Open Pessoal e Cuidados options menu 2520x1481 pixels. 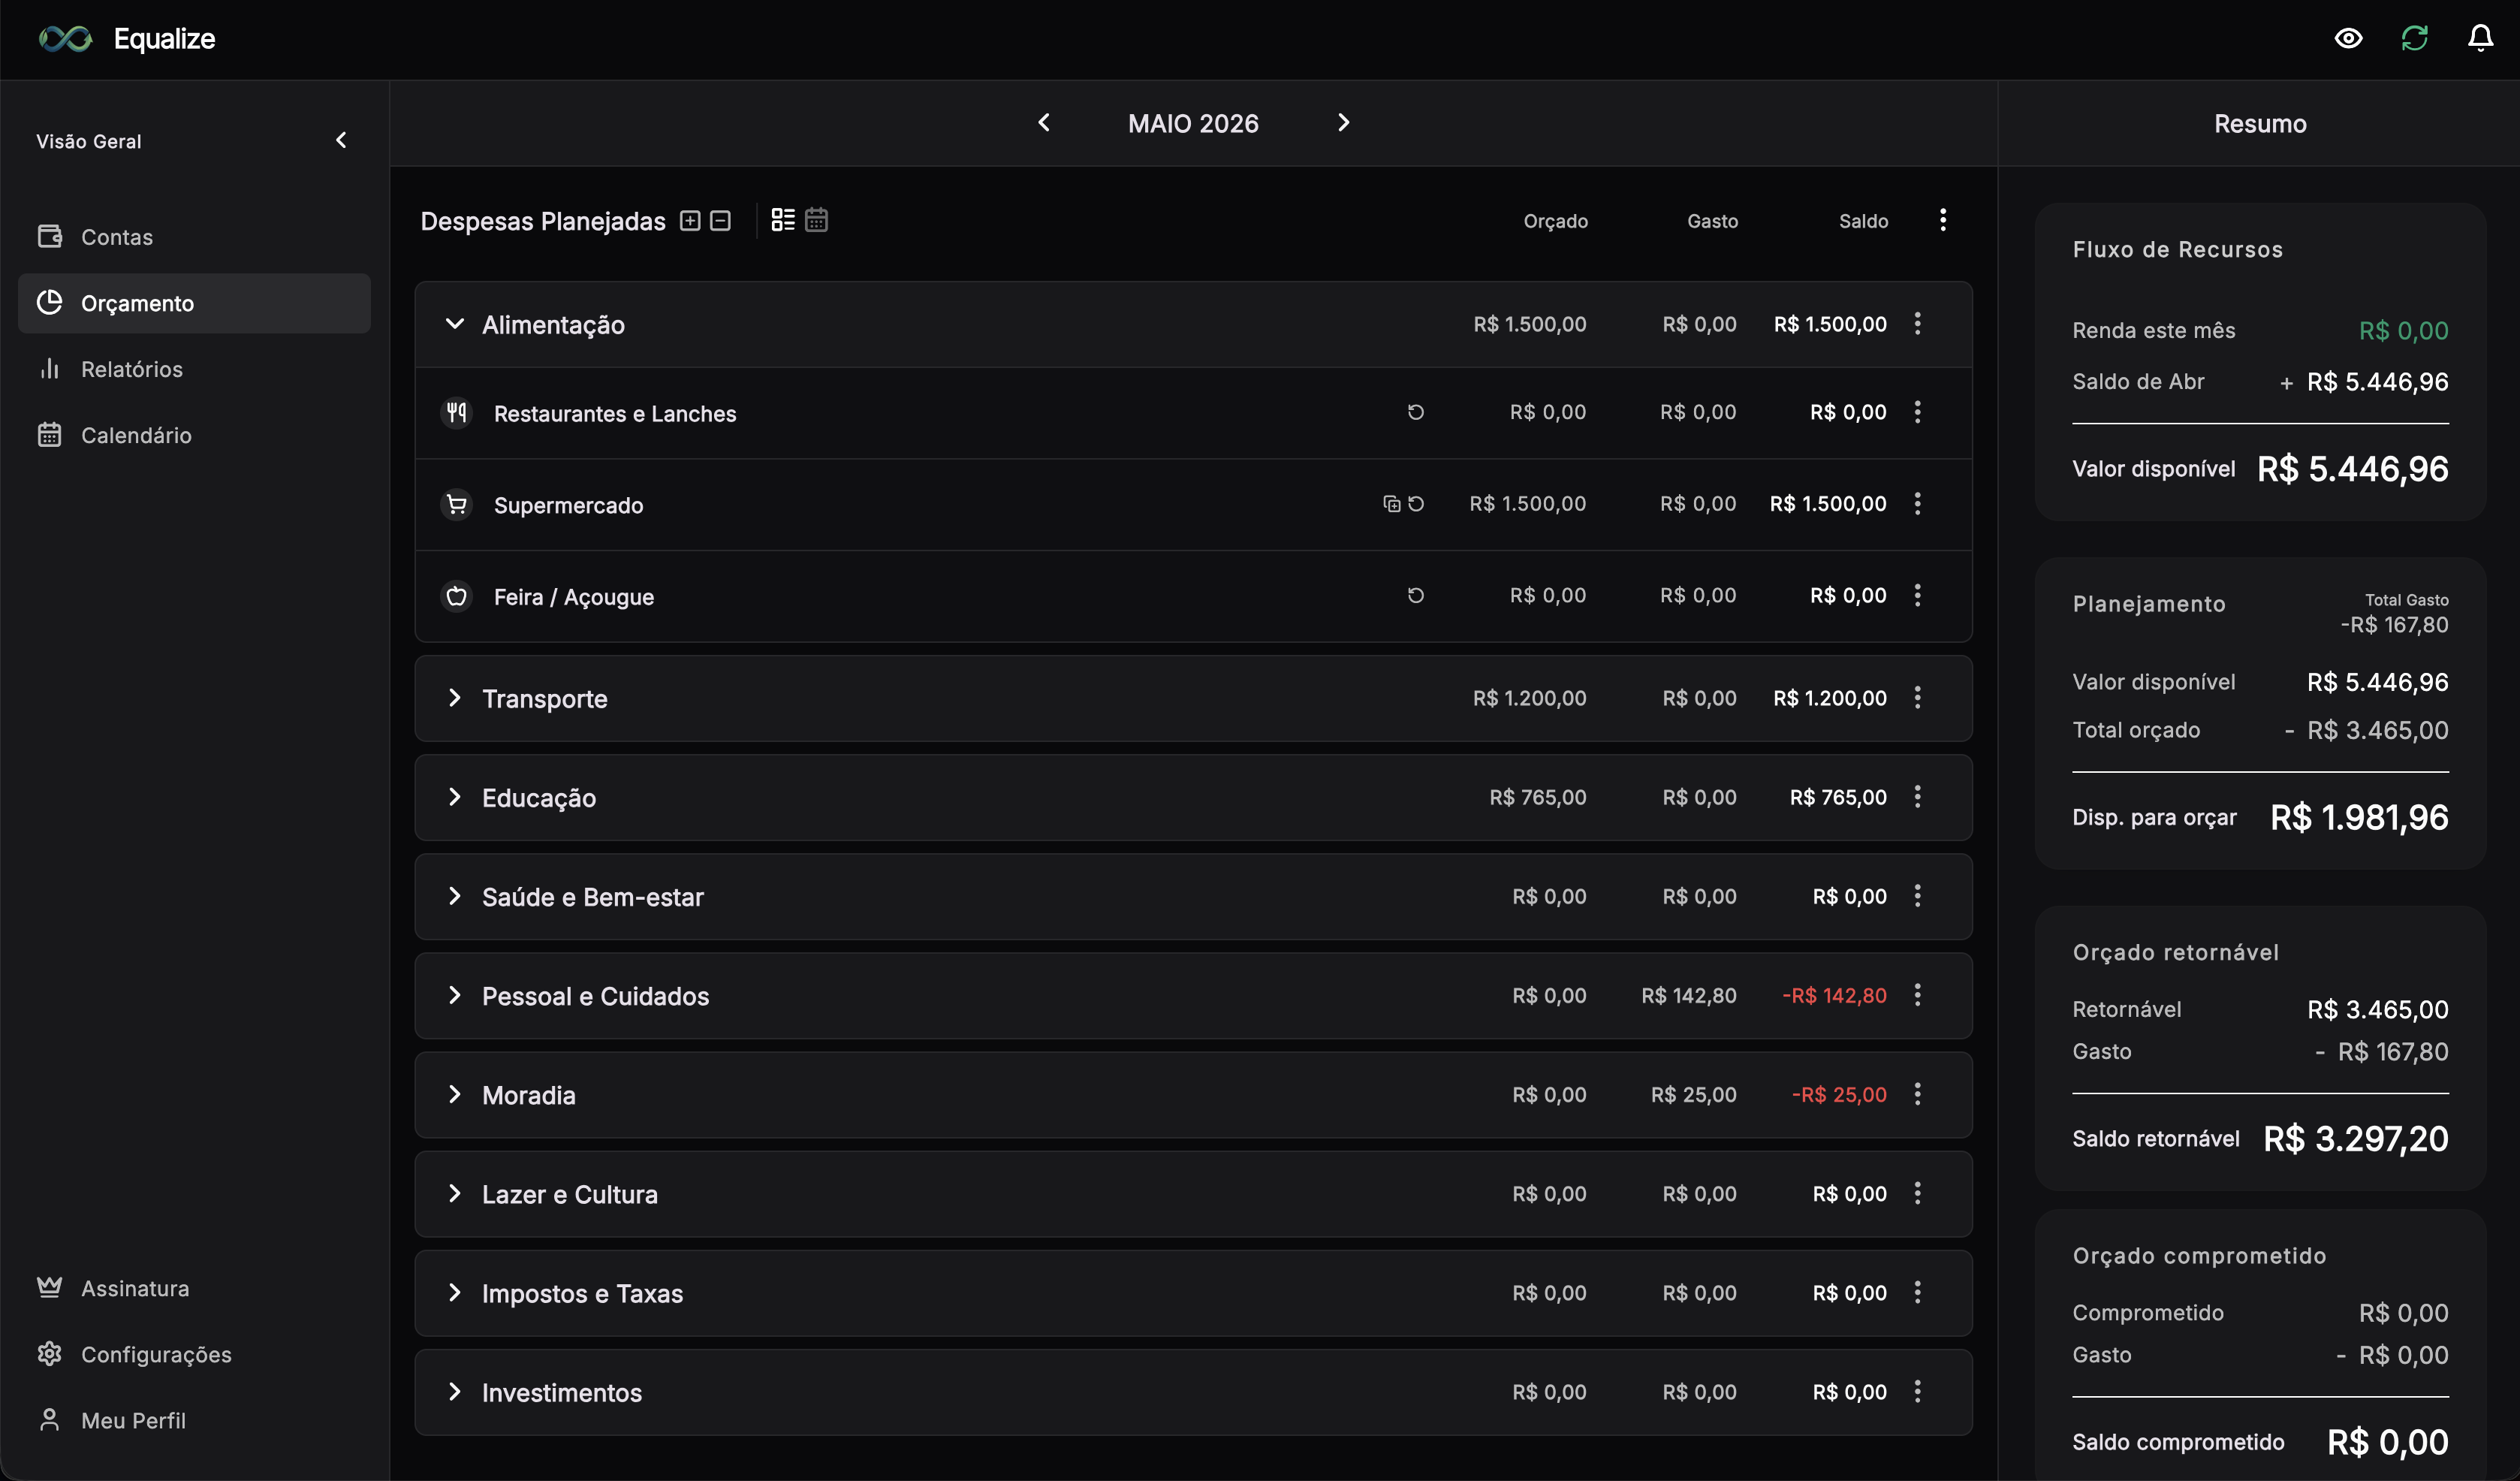tap(1917, 994)
